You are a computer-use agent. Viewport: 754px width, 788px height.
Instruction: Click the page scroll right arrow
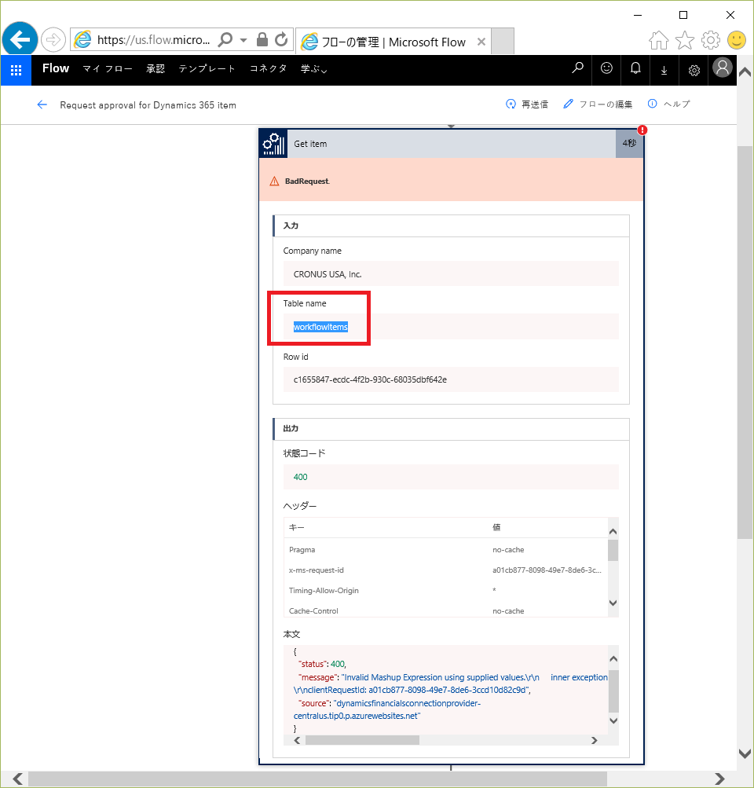click(x=720, y=779)
